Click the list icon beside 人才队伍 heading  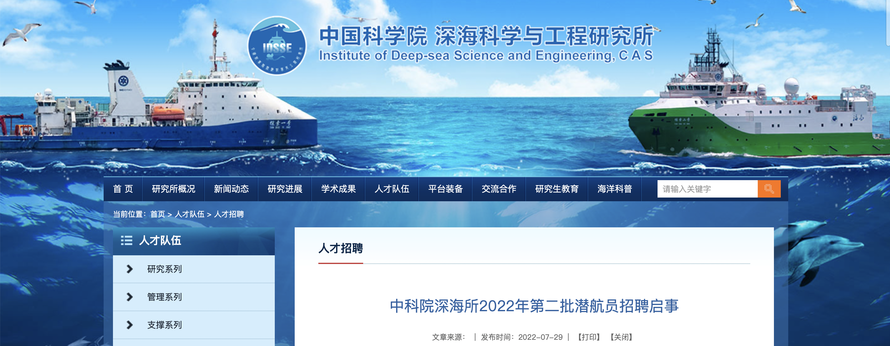(126, 240)
